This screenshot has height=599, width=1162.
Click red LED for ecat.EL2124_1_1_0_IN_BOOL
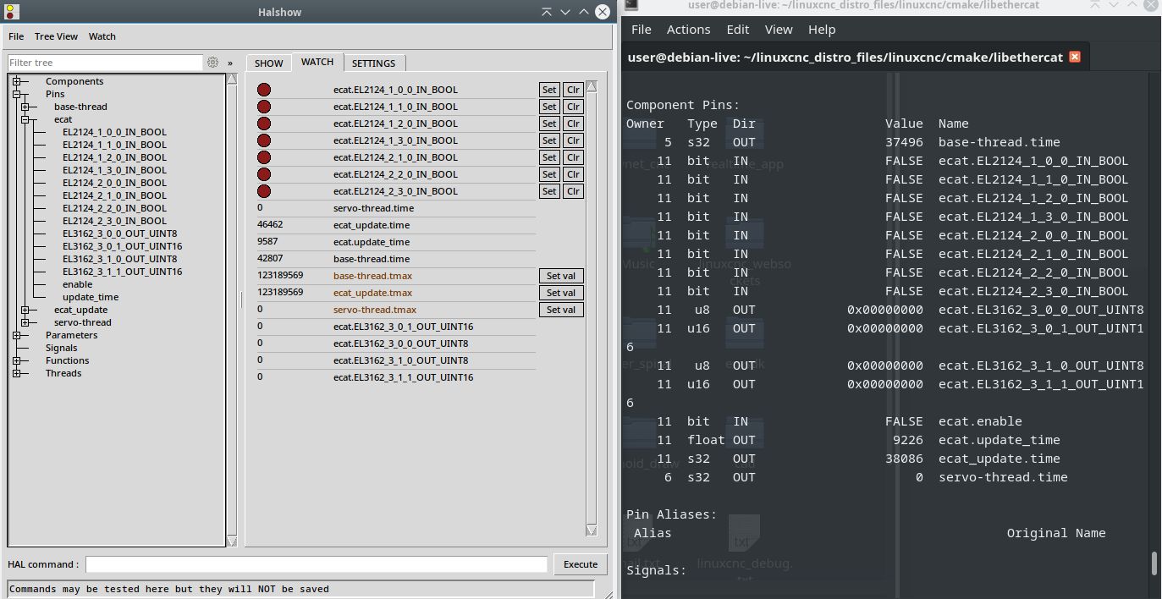[x=264, y=107]
